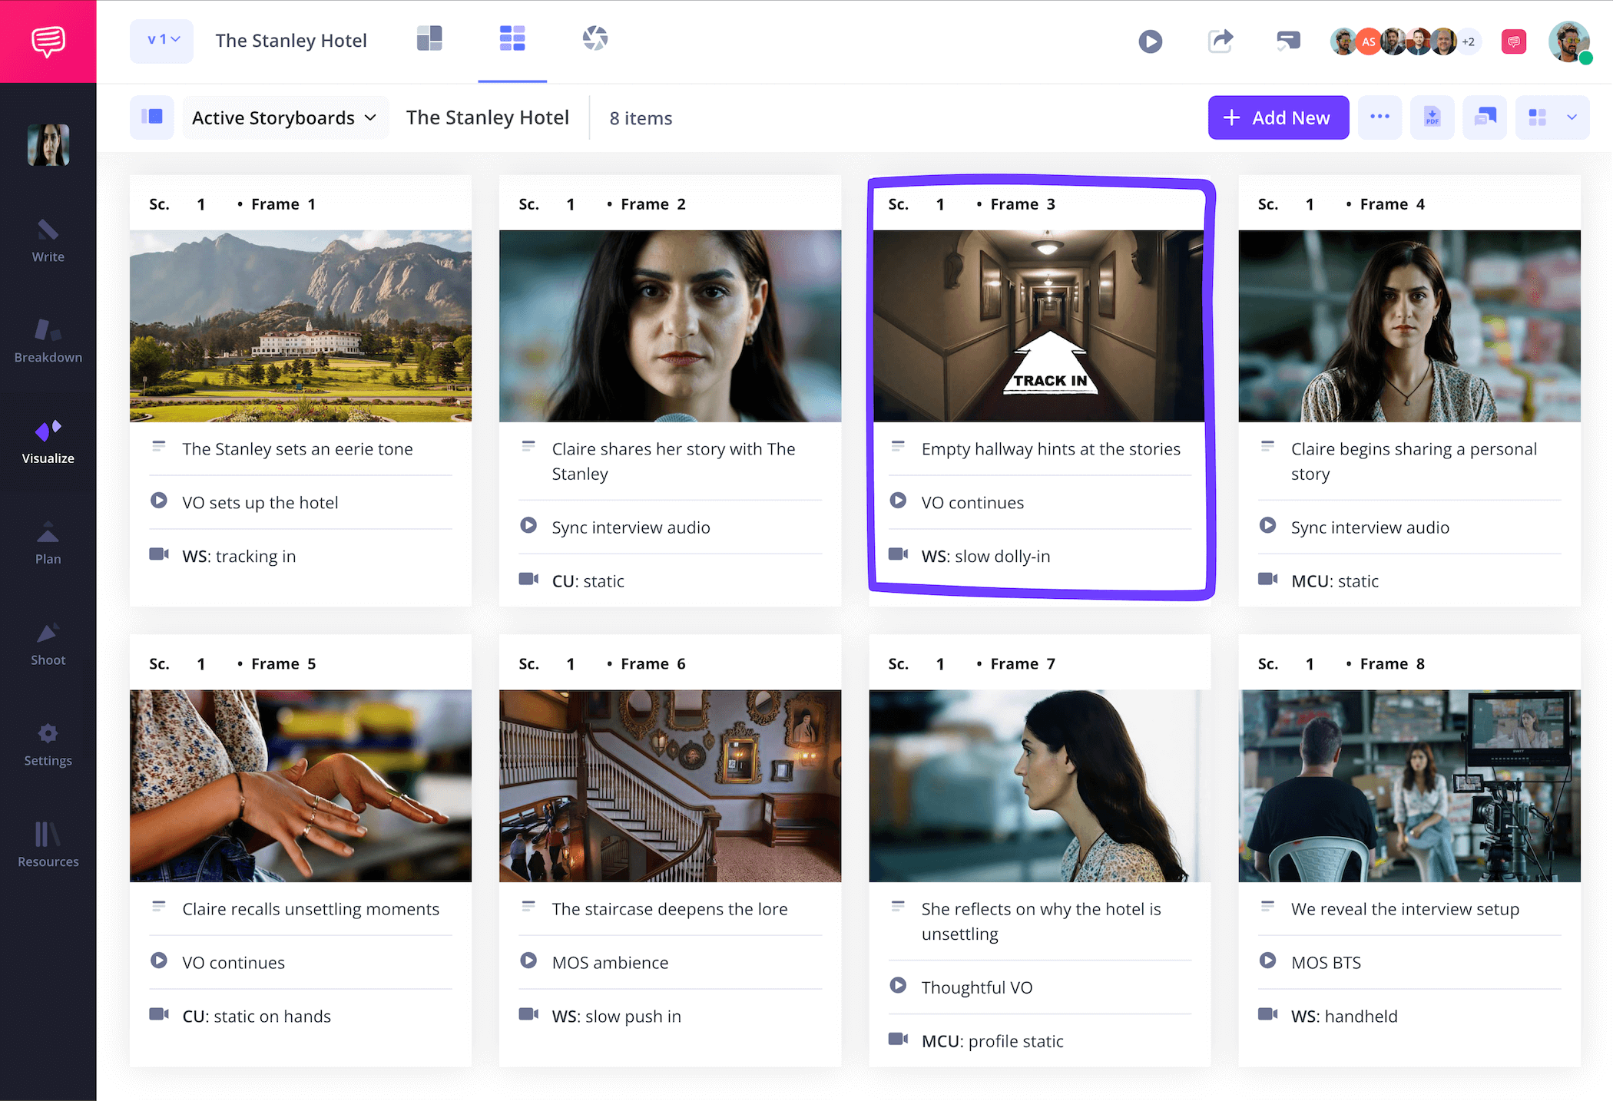The width and height of the screenshot is (1613, 1101).
Task: Open the aperture view in the top navigation
Action: tap(594, 38)
